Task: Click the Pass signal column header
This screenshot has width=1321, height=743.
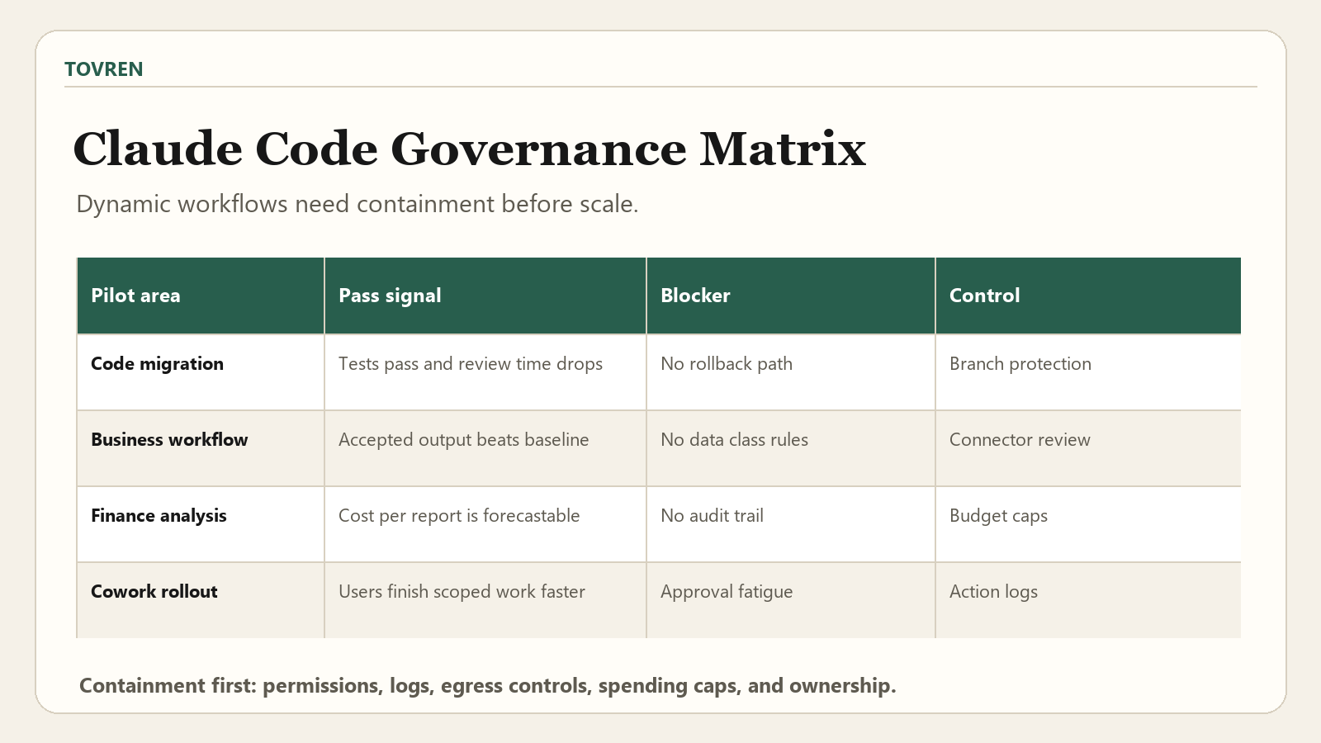Action: (x=485, y=296)
